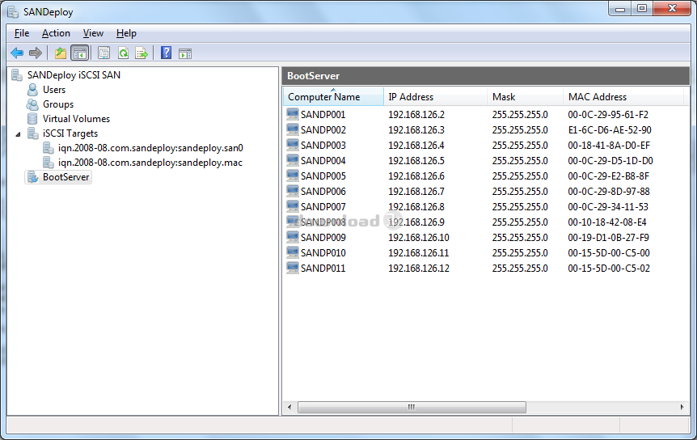
Task: Click the Up One Level folder icon
Action: pos(61,53)
